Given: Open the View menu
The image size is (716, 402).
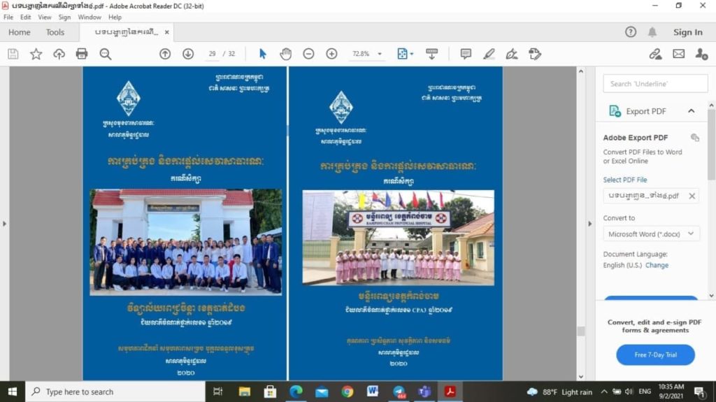Looking at the screenshot, I should click(x=45, y=17).
